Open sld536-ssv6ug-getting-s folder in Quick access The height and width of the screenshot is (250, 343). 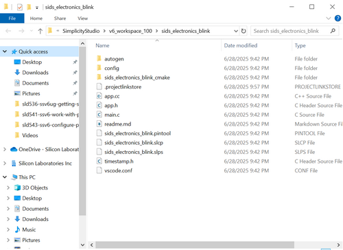[47, 104]
